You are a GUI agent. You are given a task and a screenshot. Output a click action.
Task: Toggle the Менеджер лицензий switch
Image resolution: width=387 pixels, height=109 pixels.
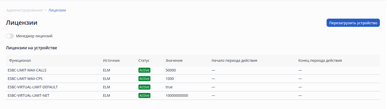(x=10, y=36)
